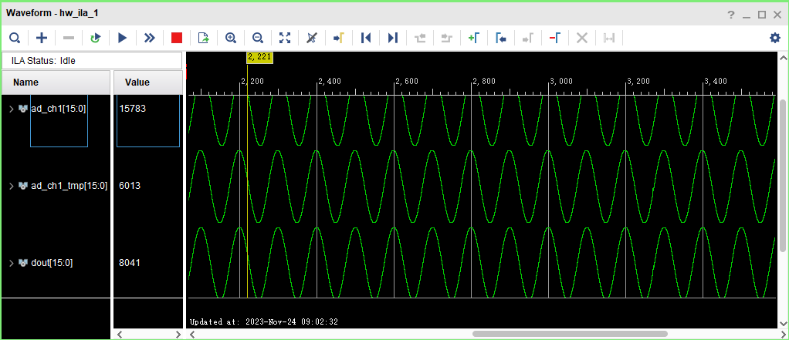This screenshot has width=789, height=340.
Task: Click the remove (minus) icon
Action: click(69, 38)
